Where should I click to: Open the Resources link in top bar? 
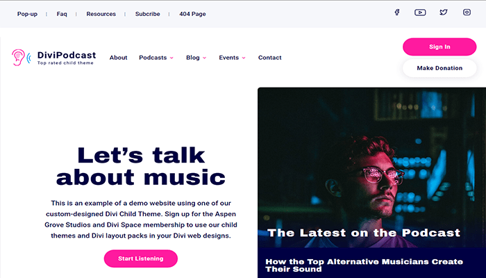[101, 14]
